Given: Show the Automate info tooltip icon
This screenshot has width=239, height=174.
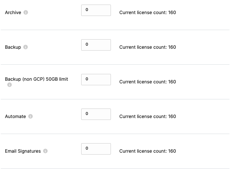Looking at the screenshot, I should pos(30,116).
